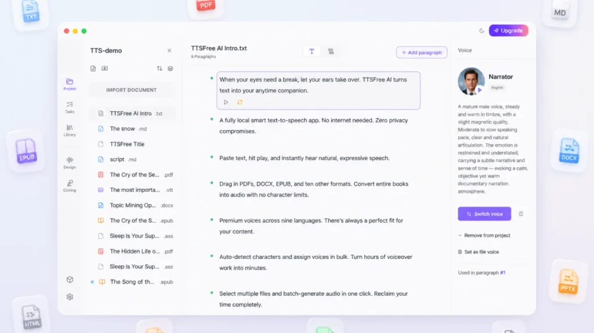The image size is (594, 333).
Task: Toggle dark mode moon icon
Action: click(x=481, y=31)
